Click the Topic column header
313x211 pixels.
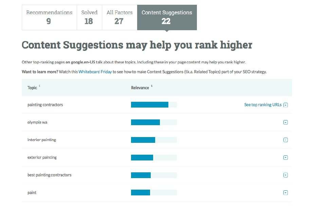coord(32,88)
